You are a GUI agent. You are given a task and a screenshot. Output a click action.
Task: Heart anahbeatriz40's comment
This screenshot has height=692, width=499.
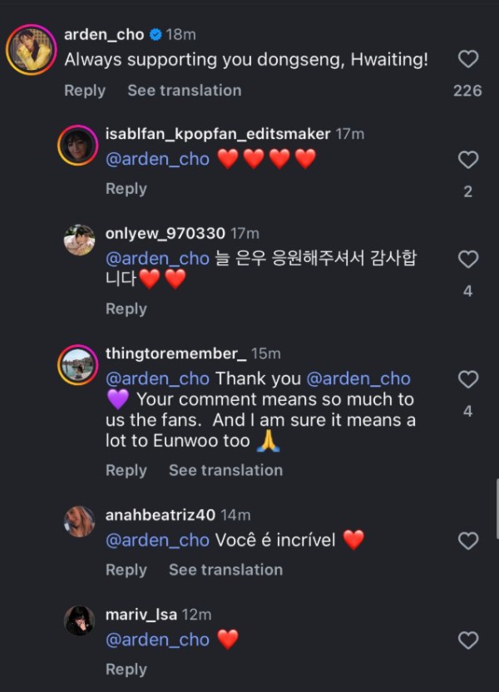[468, 541]
